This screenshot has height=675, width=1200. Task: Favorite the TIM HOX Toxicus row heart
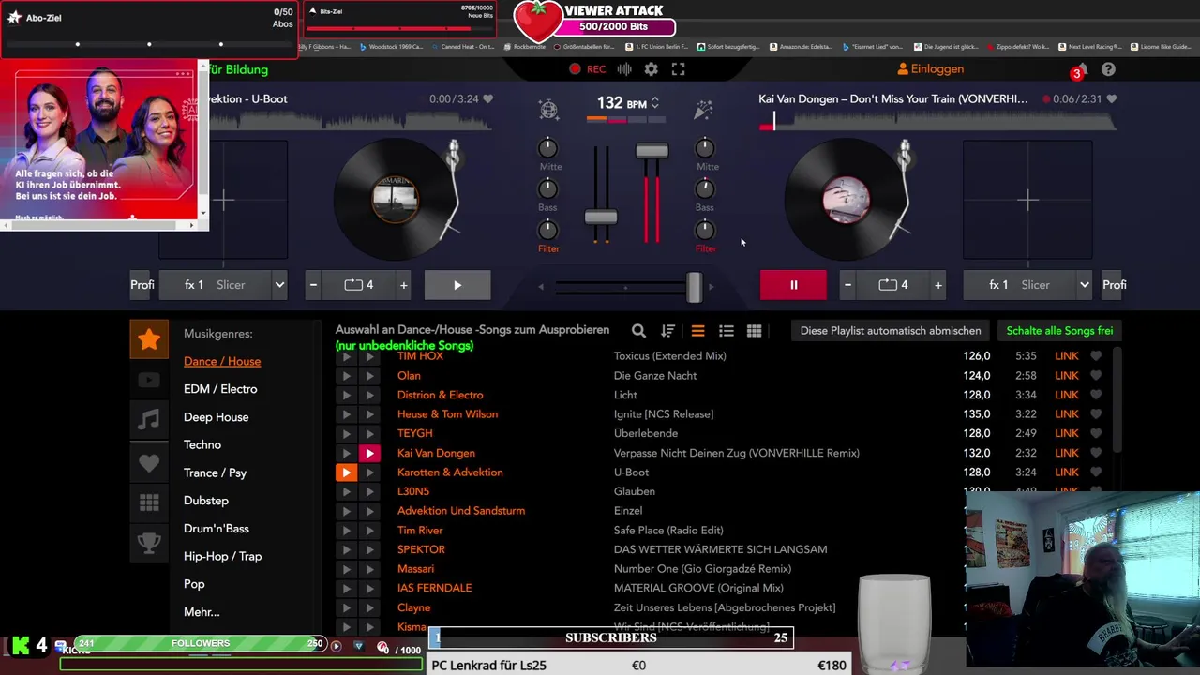pos(1095,356)
